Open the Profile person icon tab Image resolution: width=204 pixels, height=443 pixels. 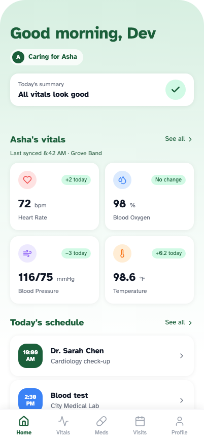tap(179, 425)
